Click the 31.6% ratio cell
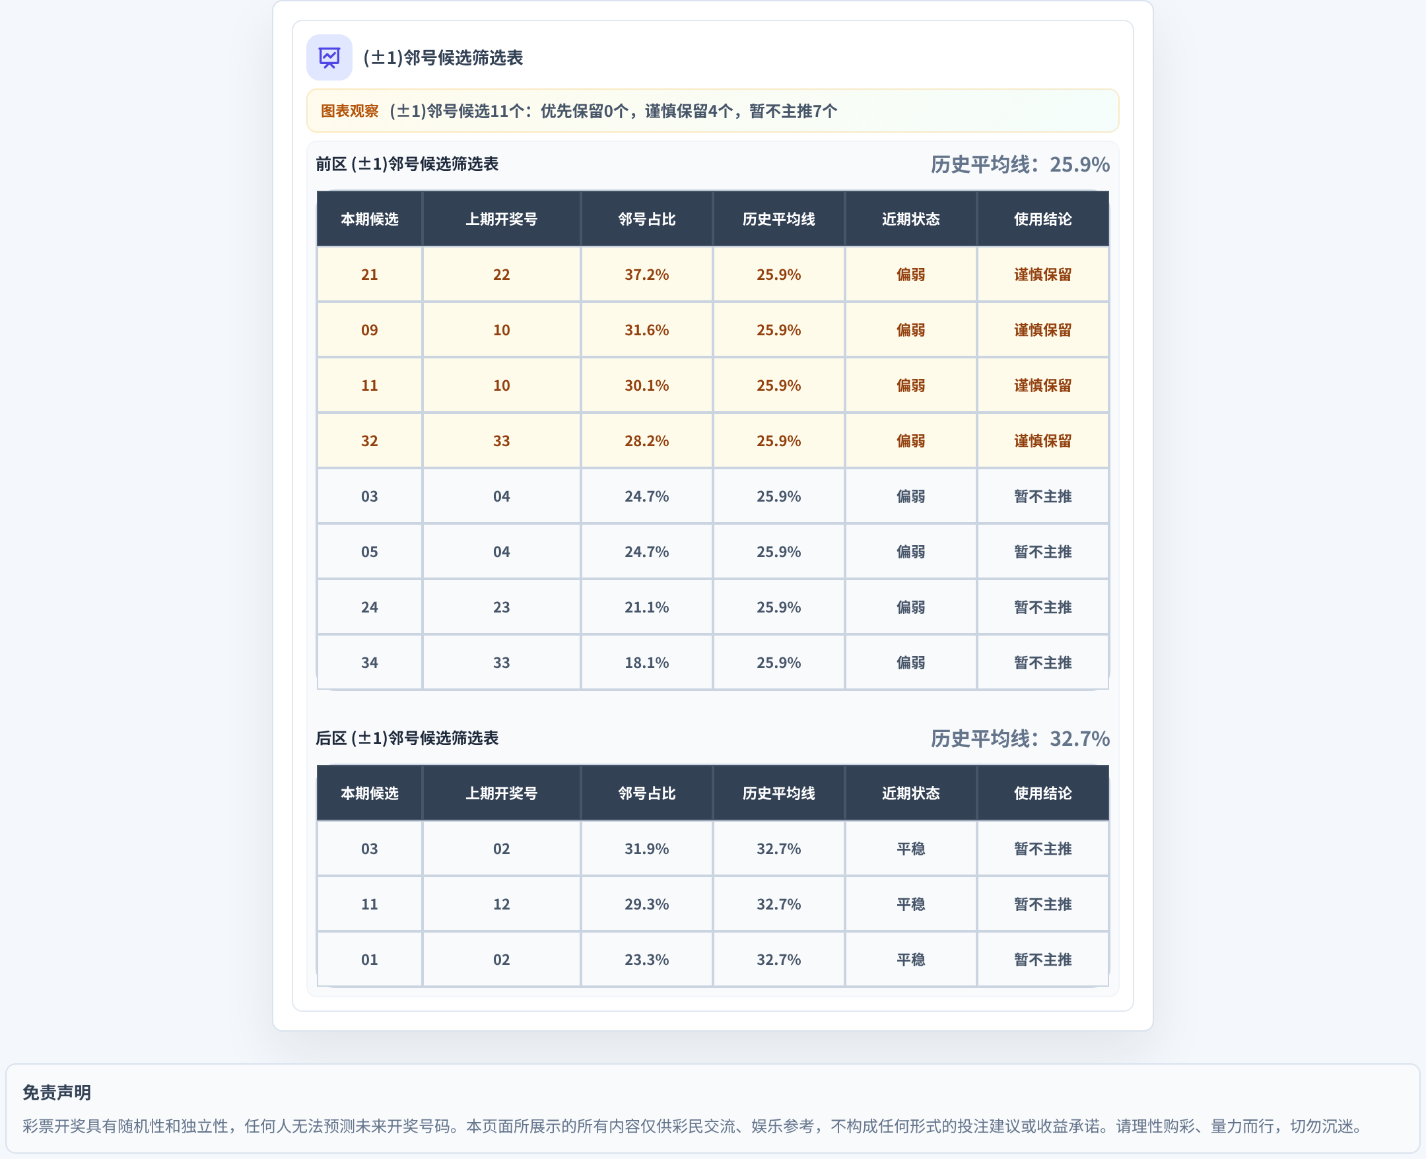Viewport: 1426px width, 1159px height. 646,330
